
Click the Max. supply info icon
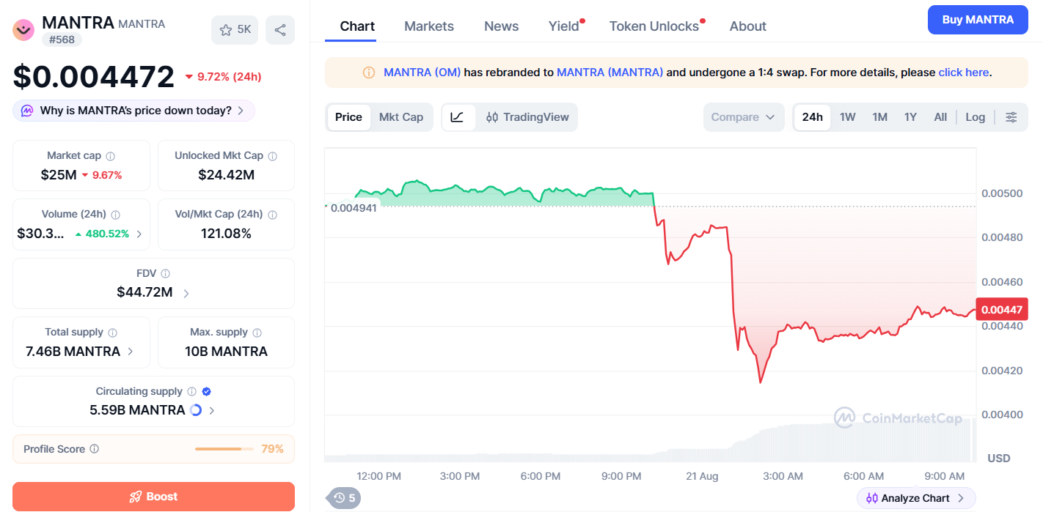(x=257, y=333)
